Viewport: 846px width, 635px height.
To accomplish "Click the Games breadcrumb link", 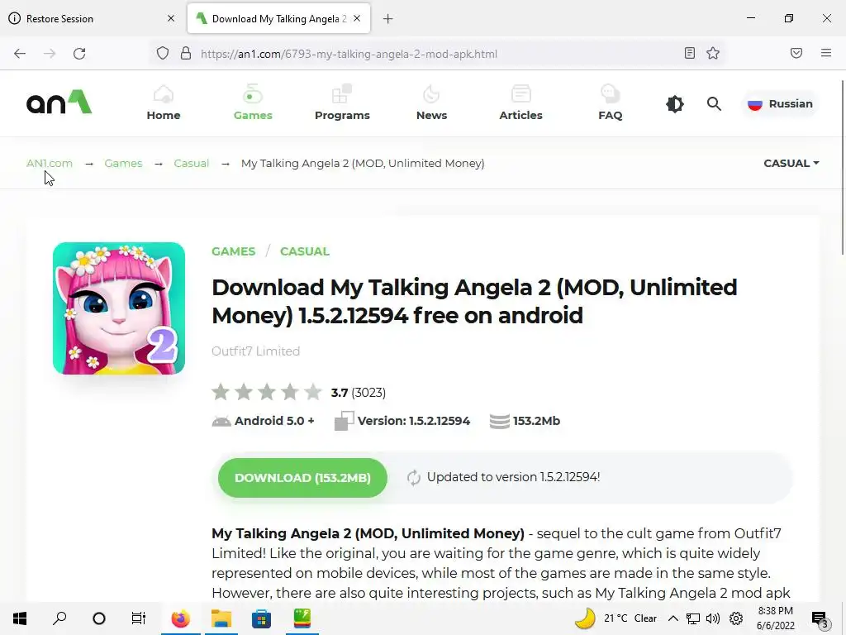I will 123,163.
